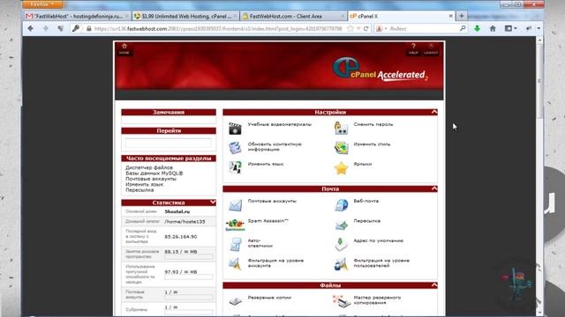Open Мастер резервного копирования icon

point(341,301)
